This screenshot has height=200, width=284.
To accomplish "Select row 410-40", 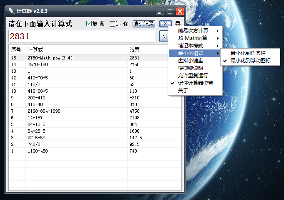I will coord(95,104).
